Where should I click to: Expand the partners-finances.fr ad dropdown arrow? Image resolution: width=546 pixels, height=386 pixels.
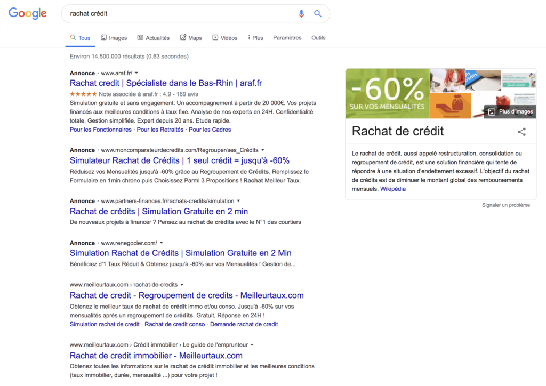click(238, 201)
